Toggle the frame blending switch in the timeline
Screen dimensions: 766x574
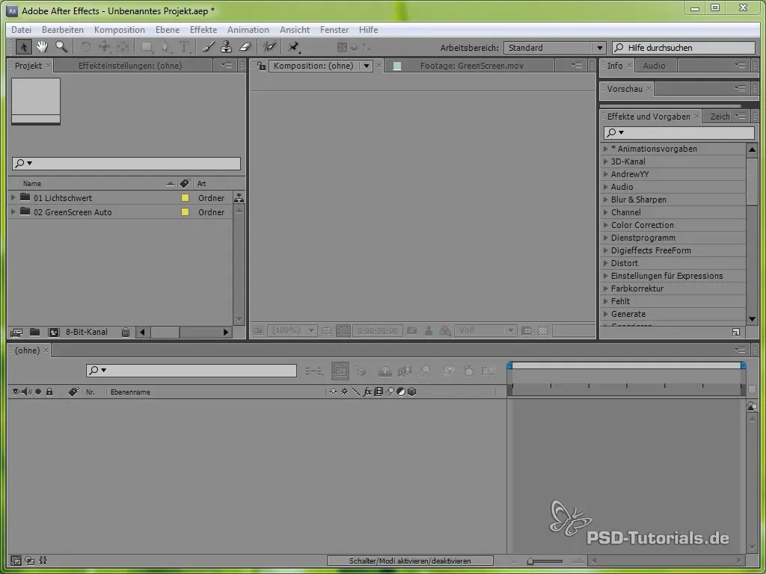(405, 371)
